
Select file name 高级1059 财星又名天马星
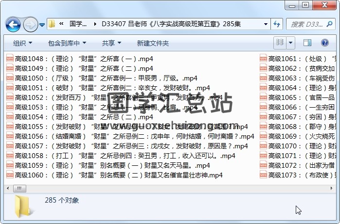(x=112, y=166)
